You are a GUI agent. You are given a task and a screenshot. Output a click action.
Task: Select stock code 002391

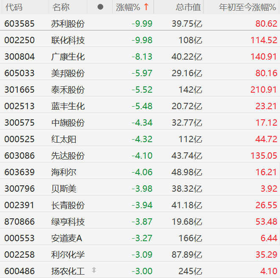pyautogui.click(x=19, y=205)
